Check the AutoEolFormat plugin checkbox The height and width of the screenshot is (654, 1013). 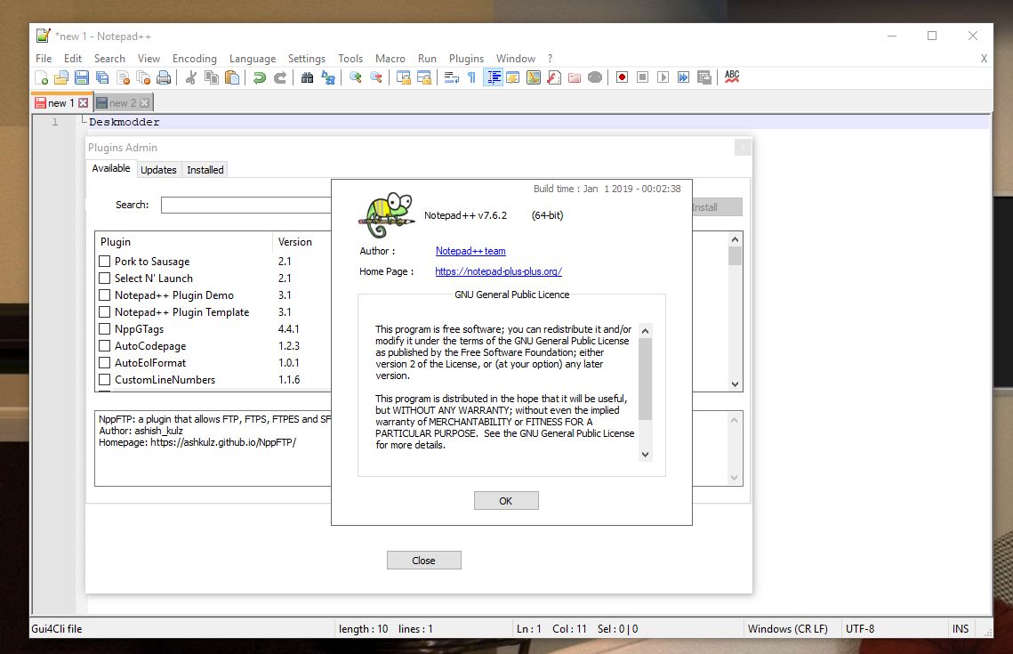tap(105, 362)
